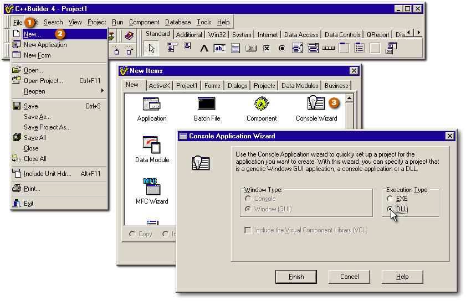
Task: Select the ActionList component icon
Action: point(391,48)
